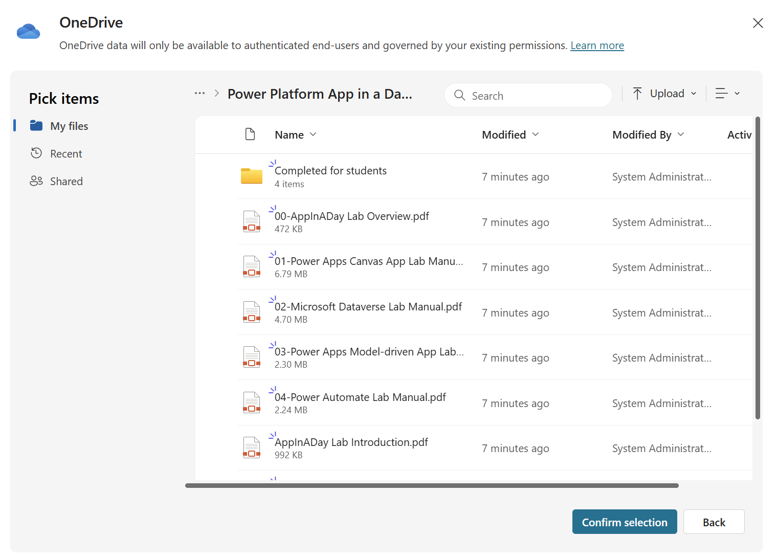Open the Learn more link
Screen dimensions: 777x560
coord(597,45)
